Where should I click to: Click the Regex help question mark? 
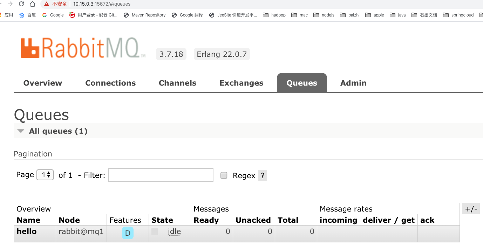pos(263,175)
